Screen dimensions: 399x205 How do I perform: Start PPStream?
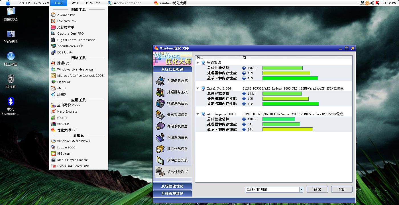(79, 154)
